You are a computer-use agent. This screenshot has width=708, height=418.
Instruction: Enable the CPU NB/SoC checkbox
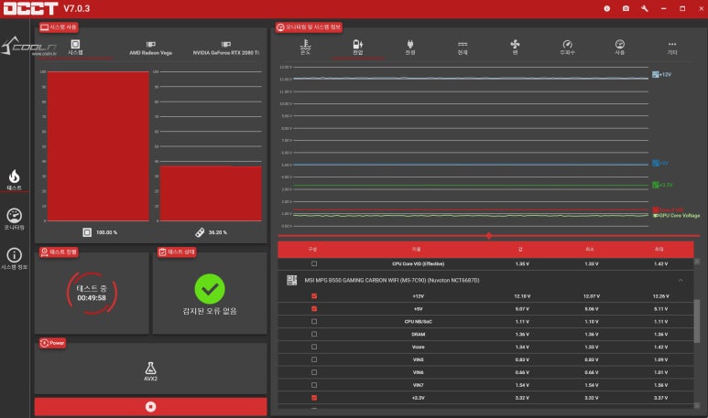(x=314, y=322)
